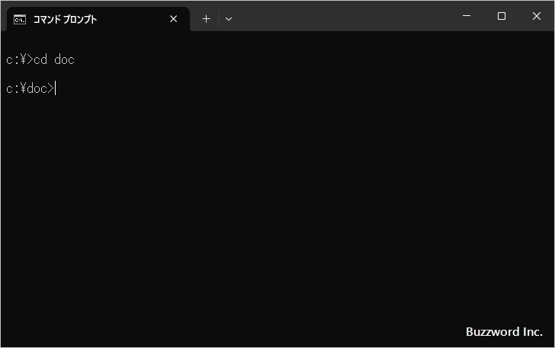Close the terminal window
555x348 pixels.
click(537, 16)
